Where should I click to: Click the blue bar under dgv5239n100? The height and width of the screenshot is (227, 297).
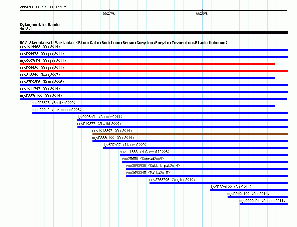(249, 190)
